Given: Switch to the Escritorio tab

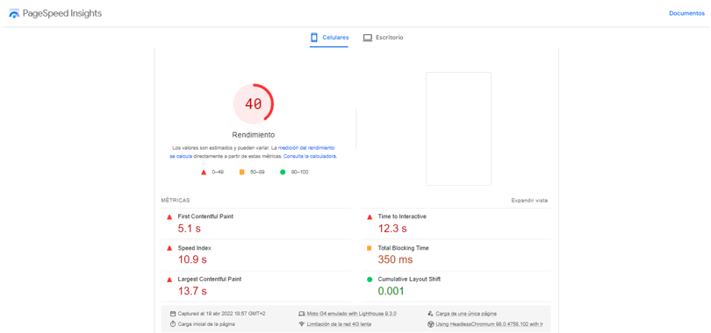Looking at the screenshot, I should tap(384, 38).
